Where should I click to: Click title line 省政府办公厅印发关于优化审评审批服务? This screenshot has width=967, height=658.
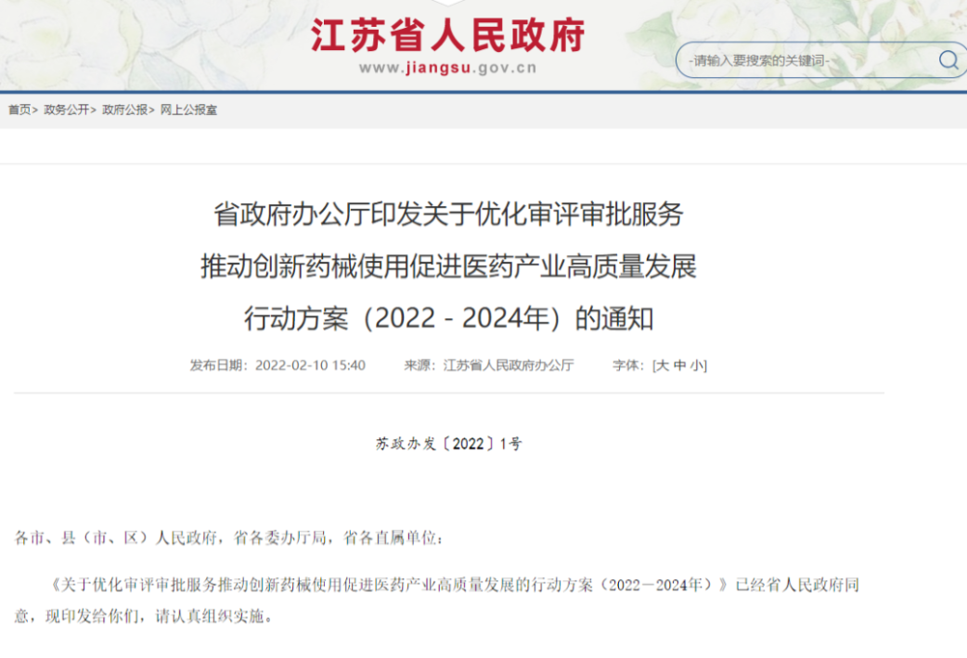[x=448, y=214]
